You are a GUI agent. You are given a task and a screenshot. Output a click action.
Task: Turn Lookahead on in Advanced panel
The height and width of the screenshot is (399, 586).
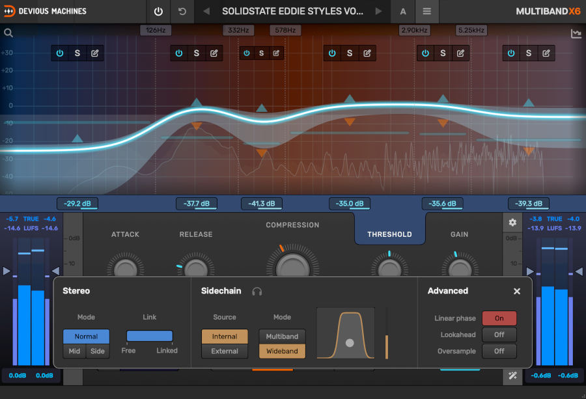pyautogui.click(x=499, y=335)
